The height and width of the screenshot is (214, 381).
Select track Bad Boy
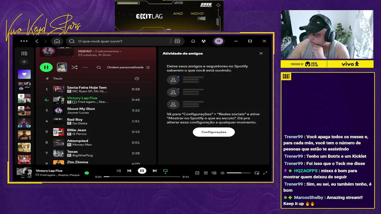click(x=96, y=121)
